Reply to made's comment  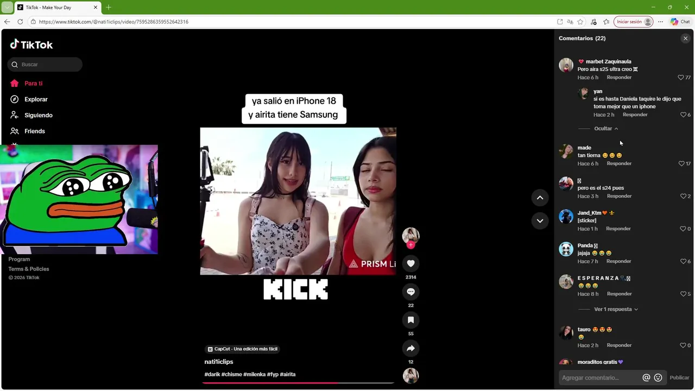point(619,163)
